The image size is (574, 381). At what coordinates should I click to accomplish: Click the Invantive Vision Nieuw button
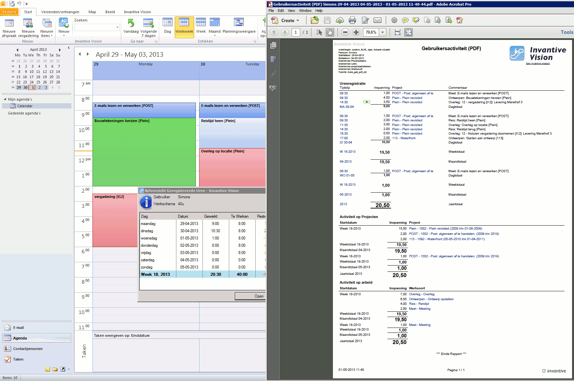point(64,28)
